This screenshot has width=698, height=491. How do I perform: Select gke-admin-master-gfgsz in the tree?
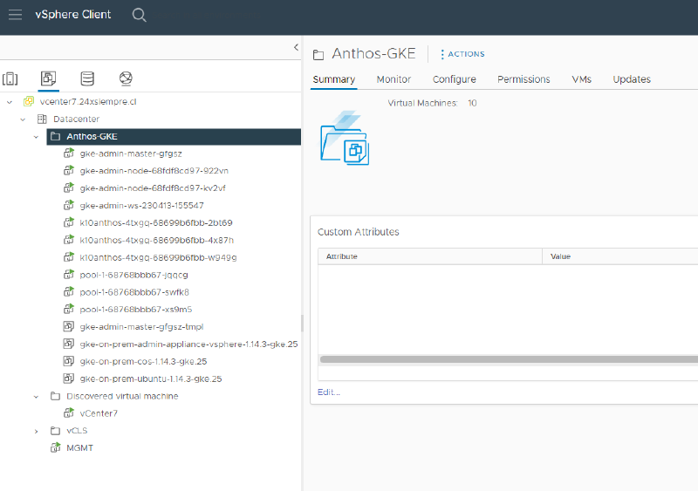(131, 153)
